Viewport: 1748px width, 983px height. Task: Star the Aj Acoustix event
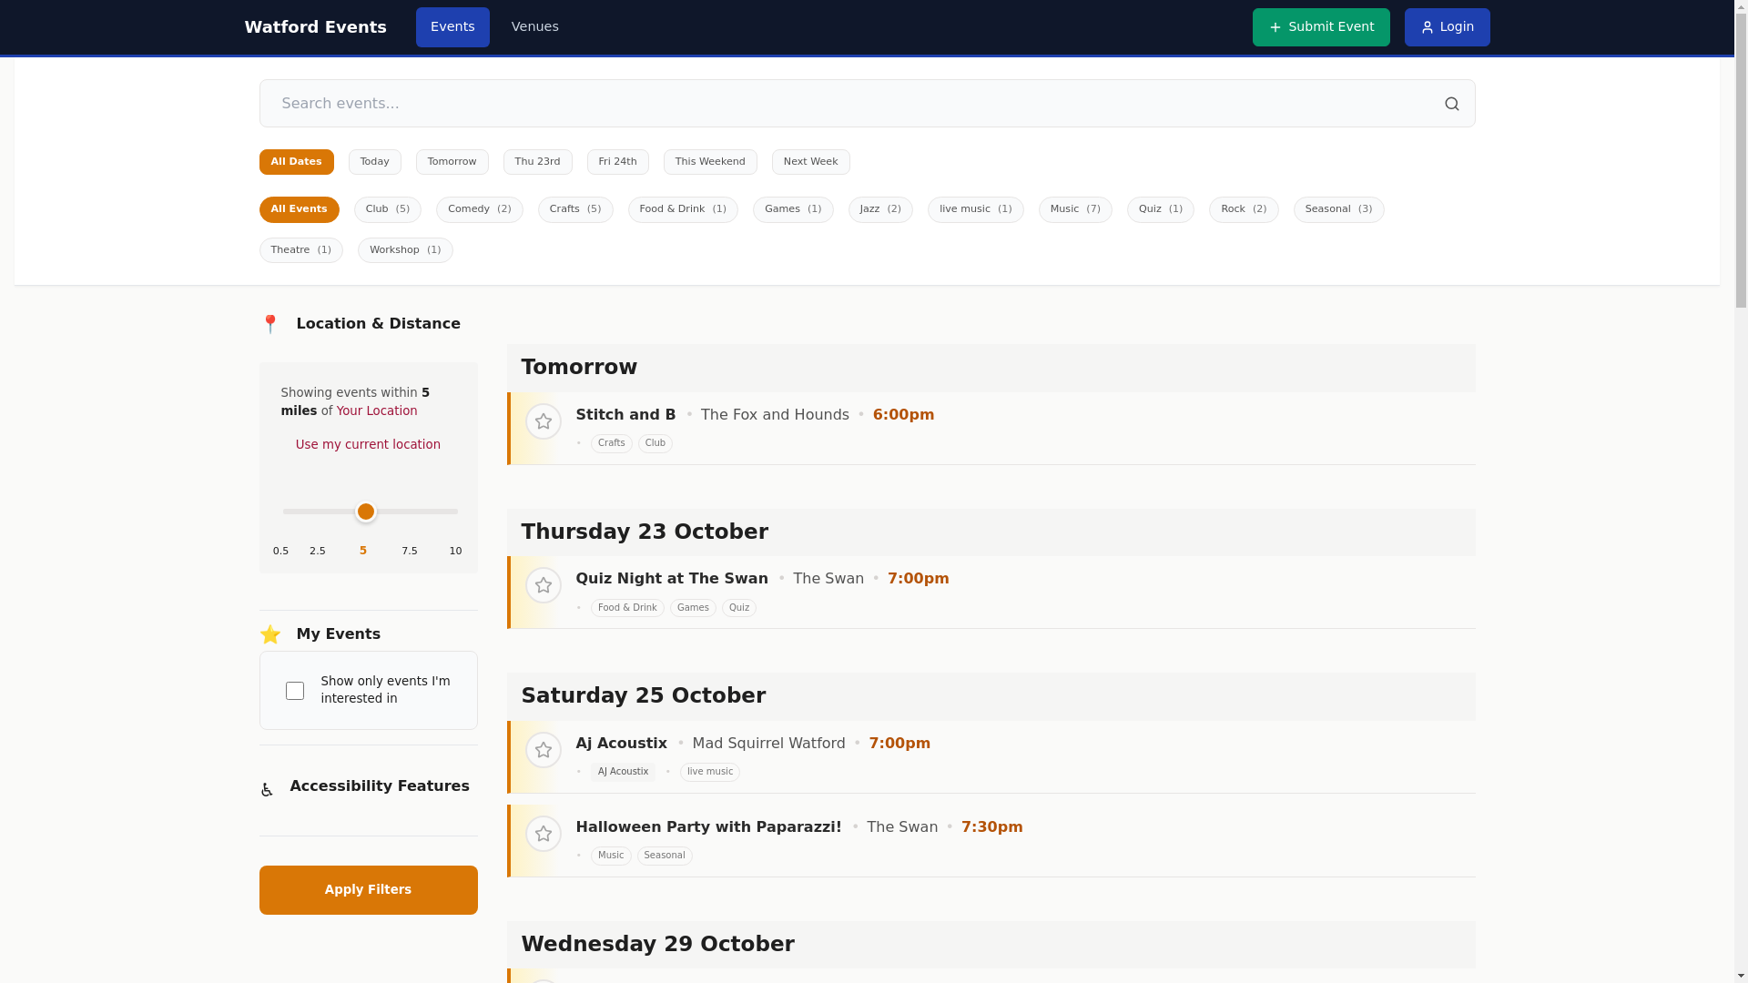point(543,750)
